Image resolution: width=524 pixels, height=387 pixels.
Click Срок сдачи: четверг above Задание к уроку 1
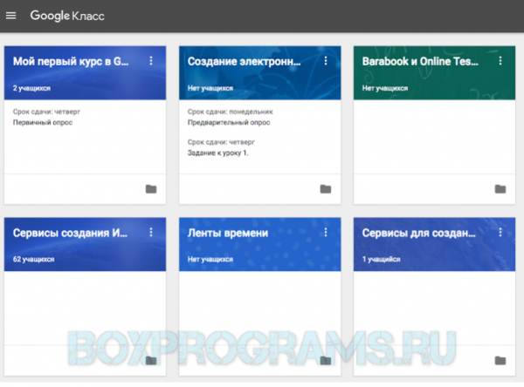click(221, 142)
